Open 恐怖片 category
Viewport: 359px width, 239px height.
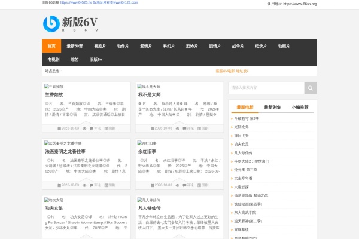[192, 46]
